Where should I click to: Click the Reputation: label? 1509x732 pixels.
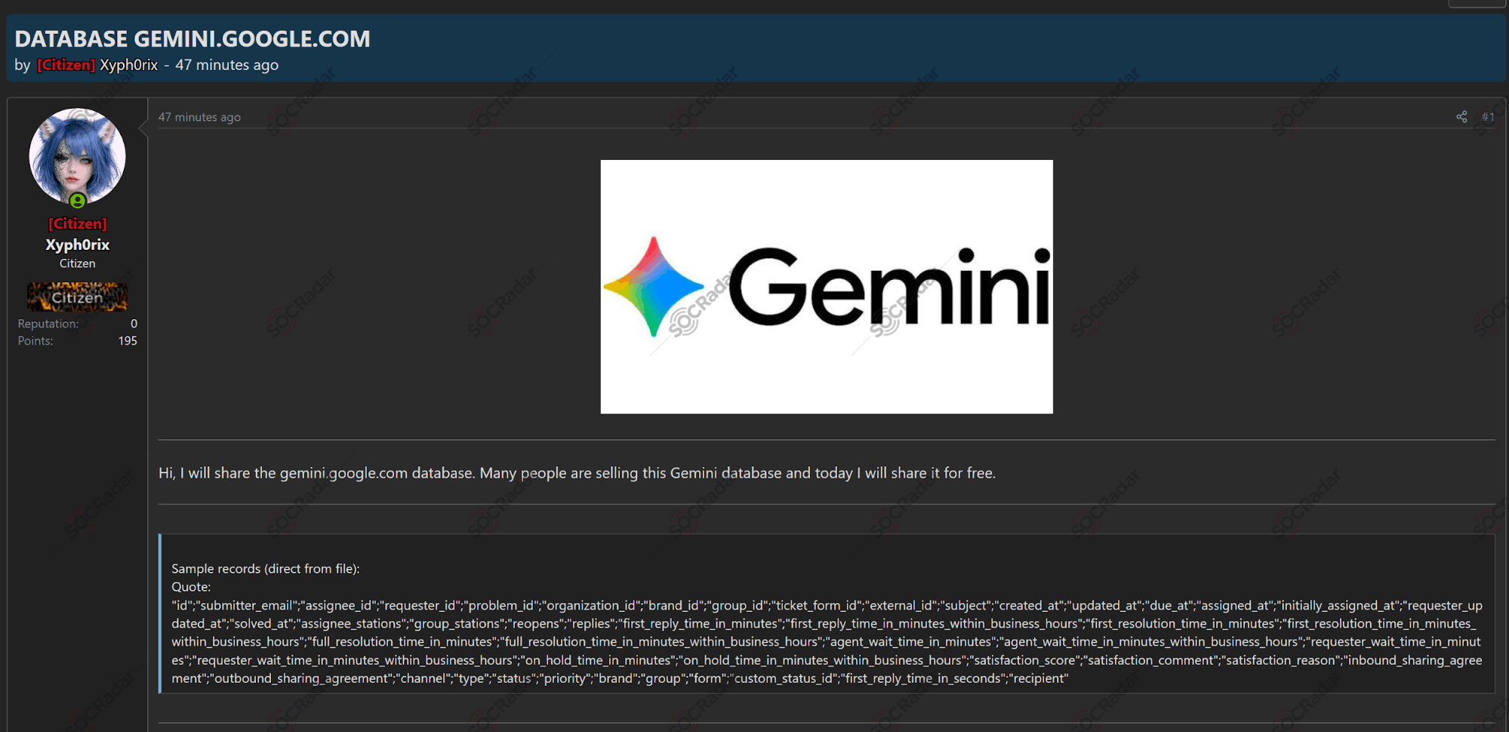pos(48,324)
